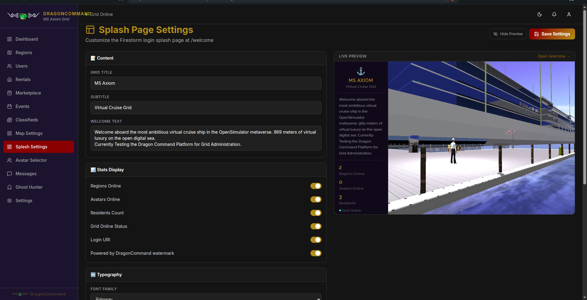
Task: Click the Messages chat bubble icon
Action: tap(9, 174)
